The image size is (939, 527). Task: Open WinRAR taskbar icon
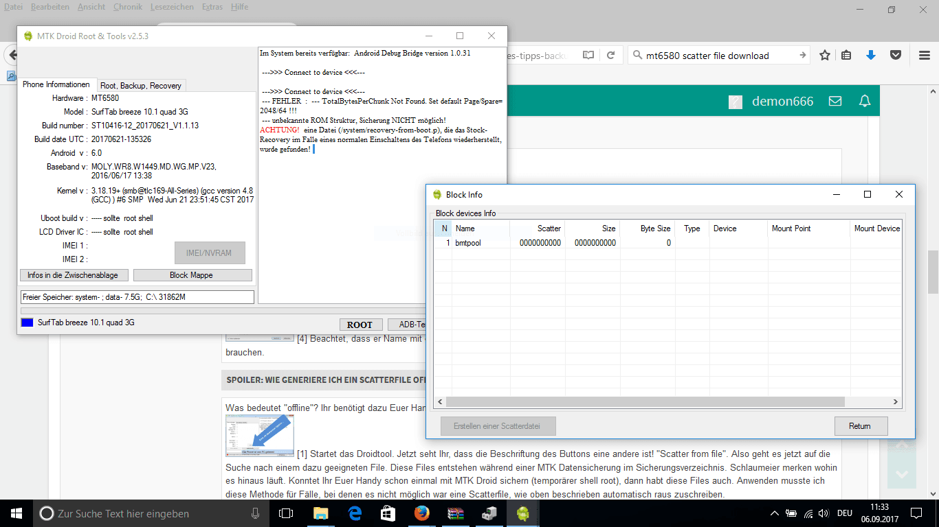(x=456, y=513)
